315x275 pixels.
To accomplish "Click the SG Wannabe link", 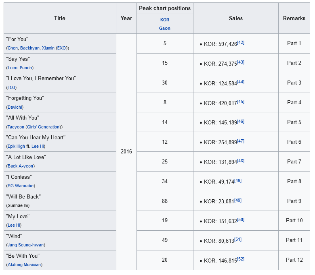I will coord(21,186).
